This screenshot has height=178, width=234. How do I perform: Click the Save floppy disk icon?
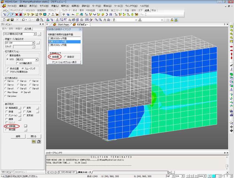tap(12, 20)
